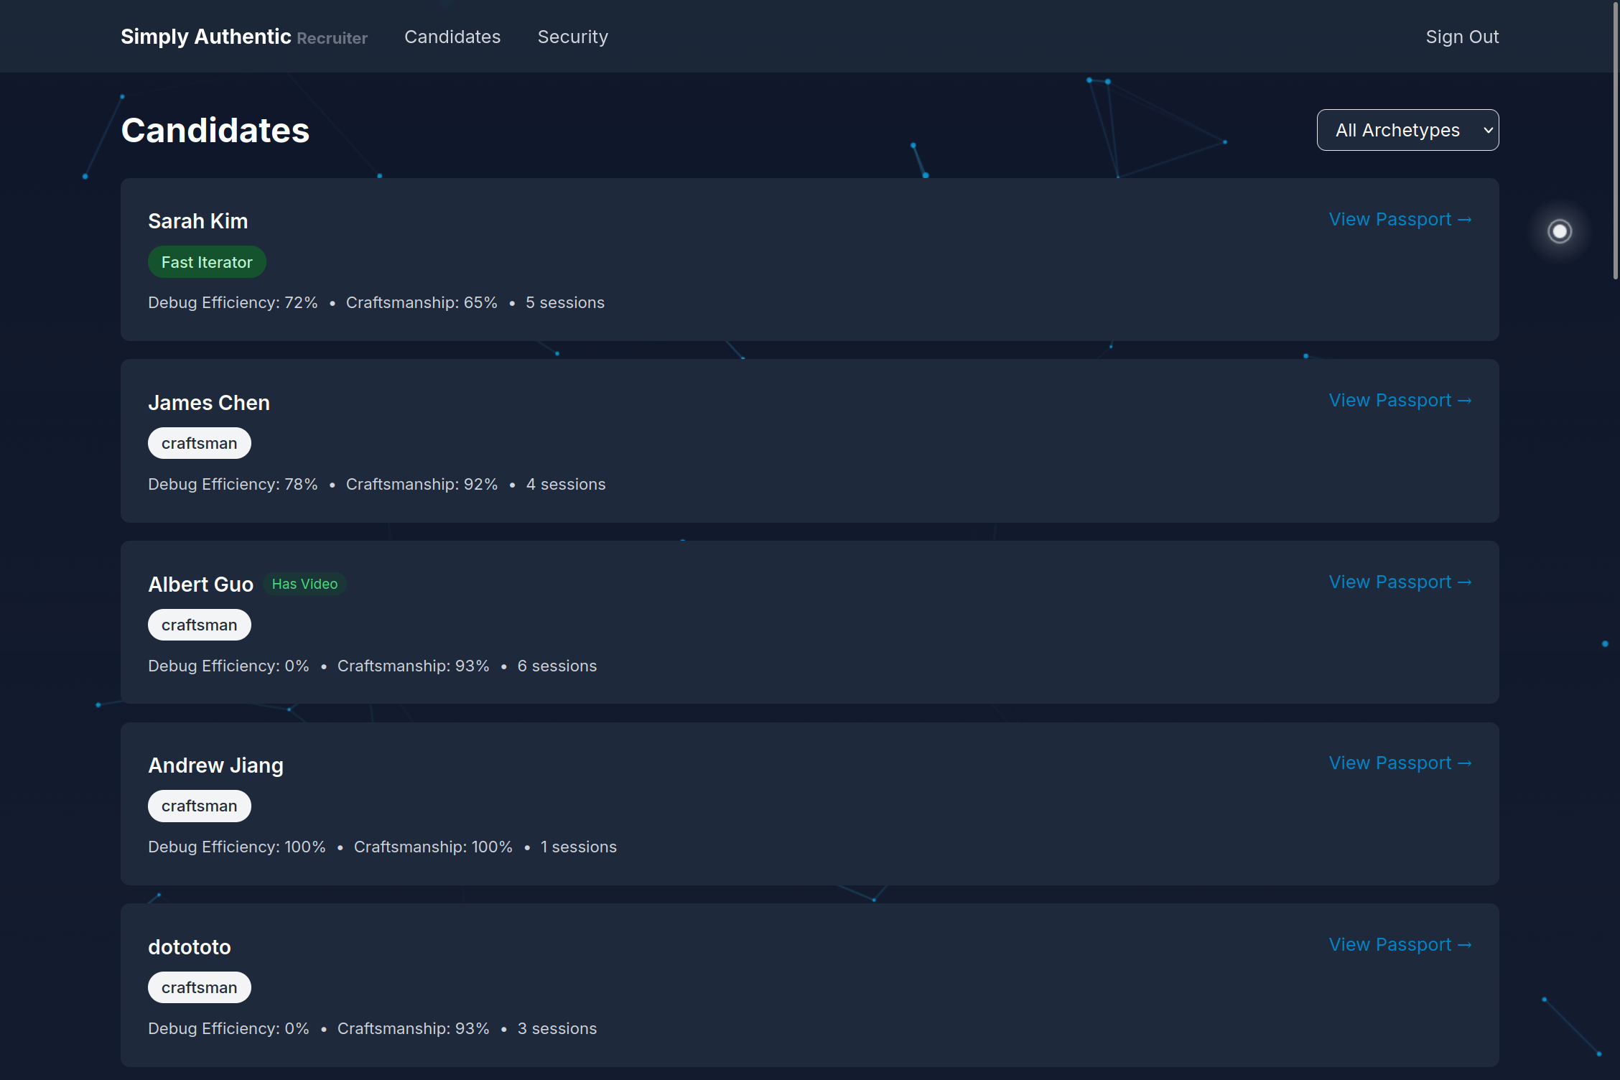
Task: Click the floating circular record icon
Action: [1559, 231]
